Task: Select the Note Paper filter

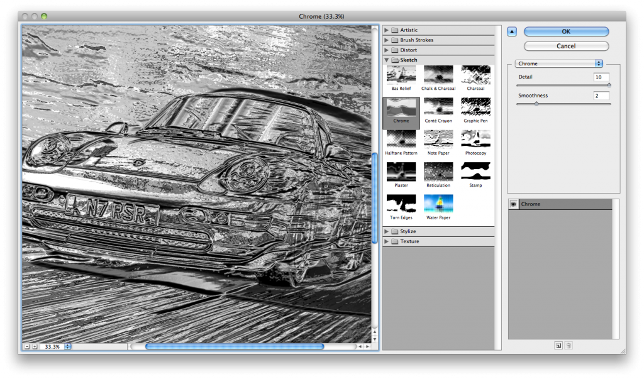Action: [438, 140]
